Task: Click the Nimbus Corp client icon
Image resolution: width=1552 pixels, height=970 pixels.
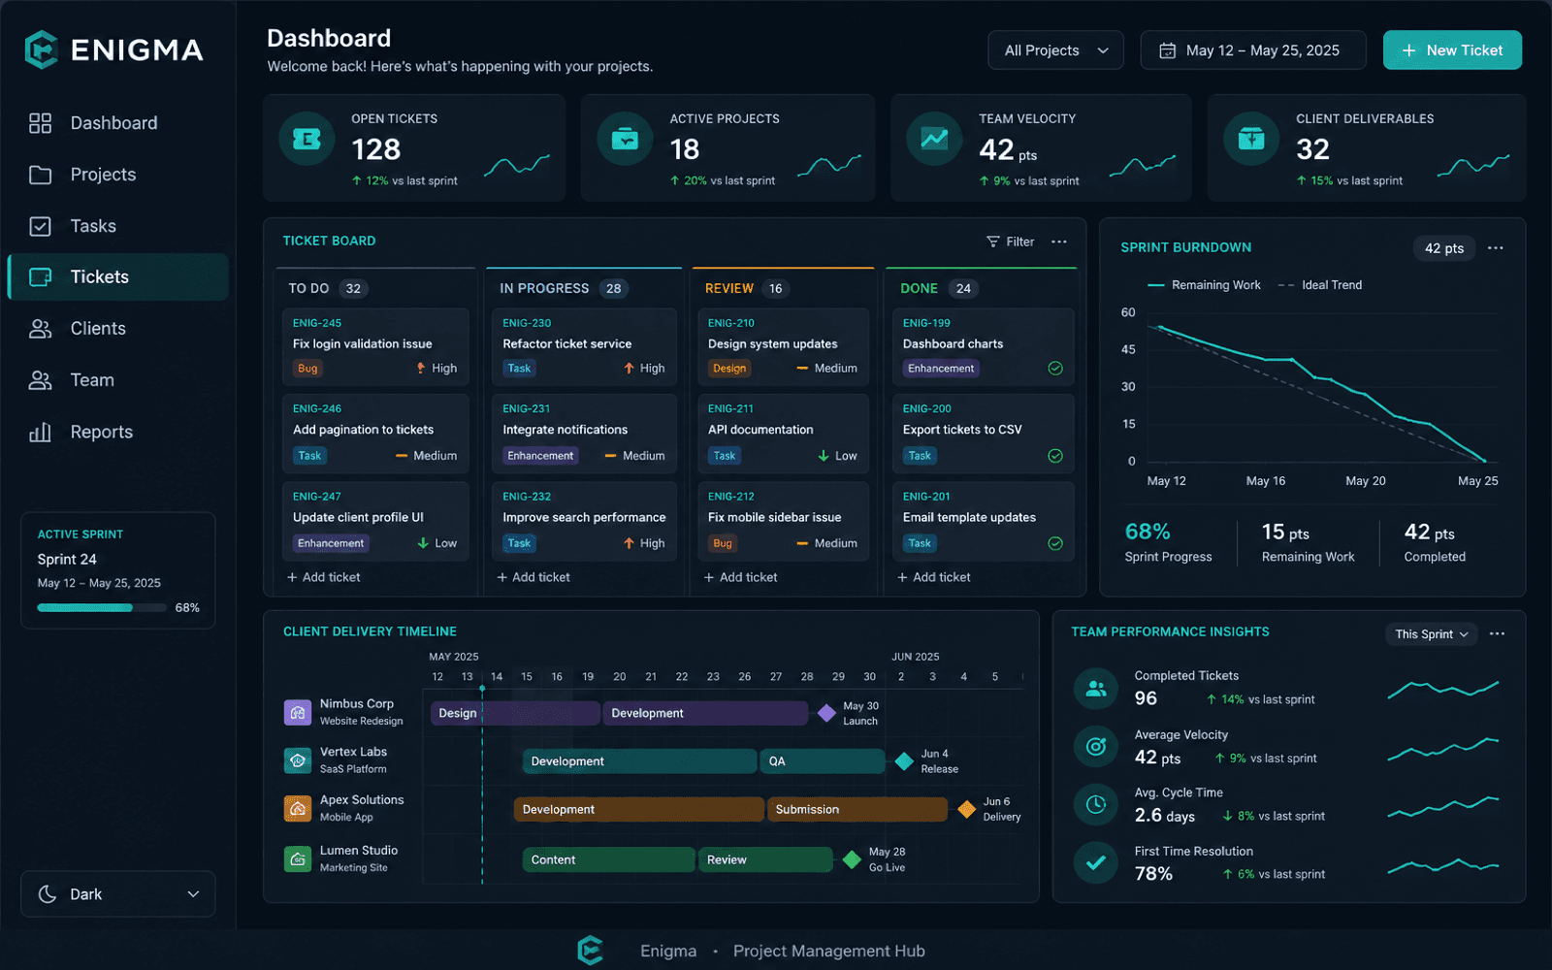Action: click(x=297, y=713)
